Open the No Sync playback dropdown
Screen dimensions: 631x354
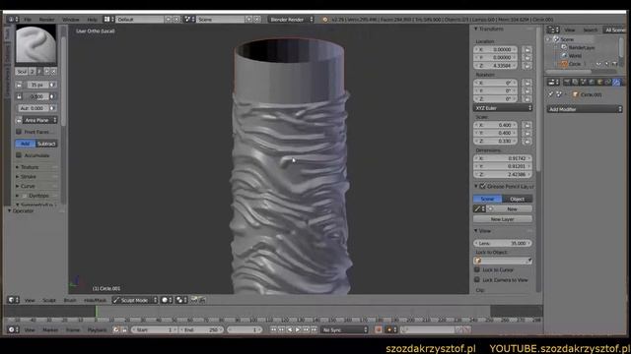[345, 329]
